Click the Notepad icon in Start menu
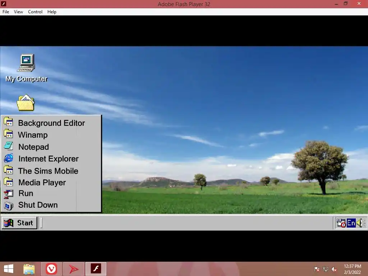368x276 pixels. 9,146
